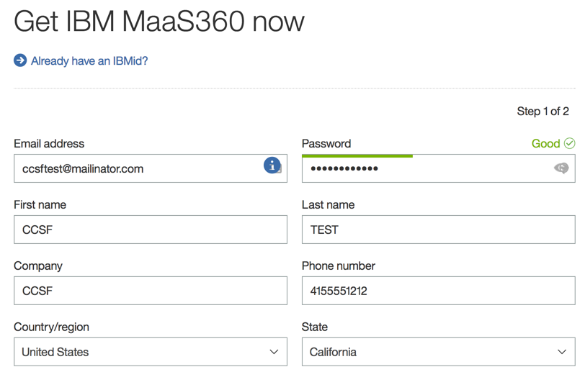Click the chevron arrow in the Country/region box

tap(274, 352)
